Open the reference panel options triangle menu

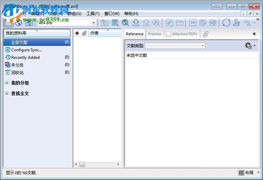click(254, 34)
